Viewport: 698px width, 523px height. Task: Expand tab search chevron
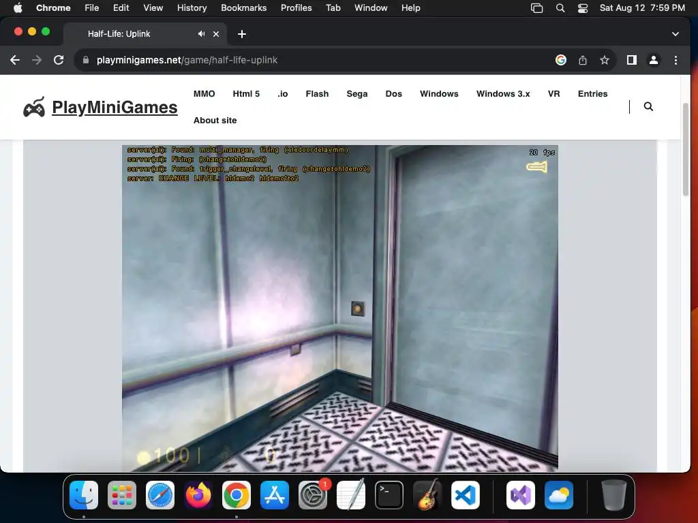[676, 34]
